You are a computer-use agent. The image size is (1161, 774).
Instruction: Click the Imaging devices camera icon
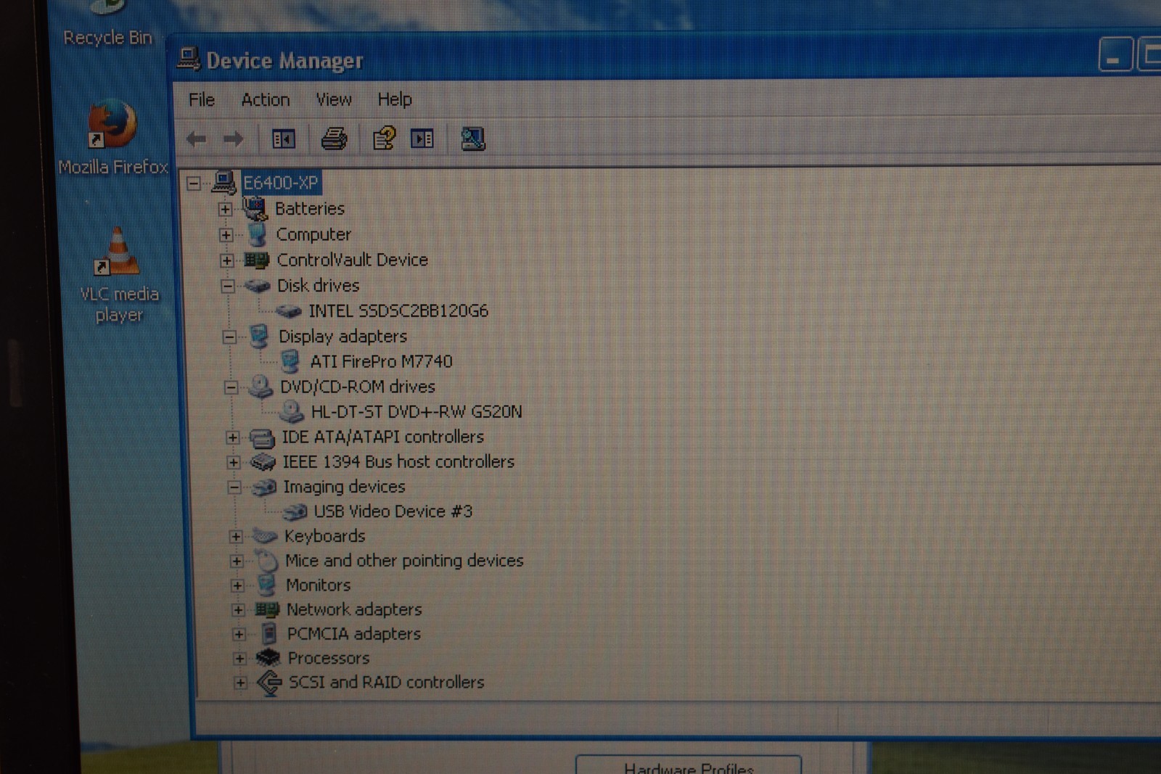(264, 487)
